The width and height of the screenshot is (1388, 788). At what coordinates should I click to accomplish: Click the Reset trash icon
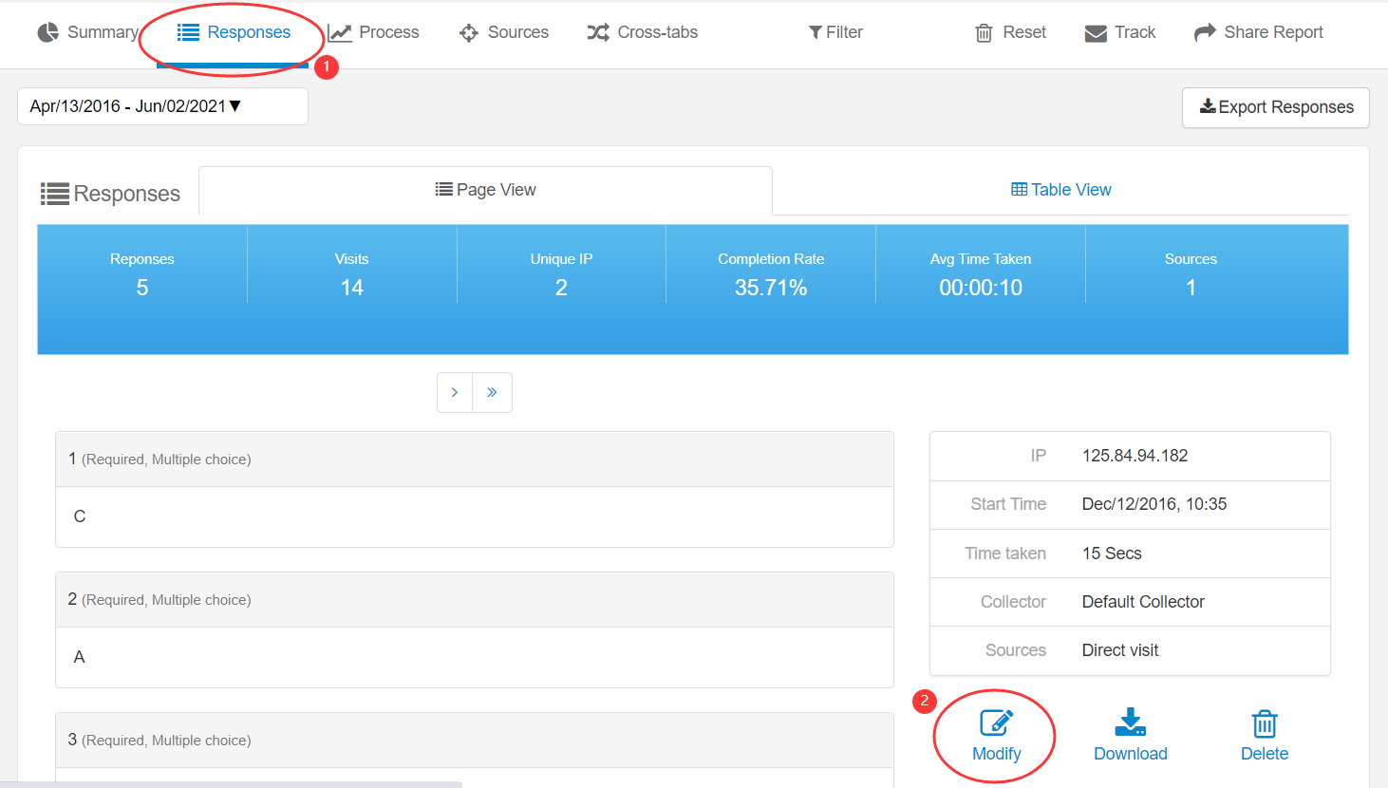(984, 33)
